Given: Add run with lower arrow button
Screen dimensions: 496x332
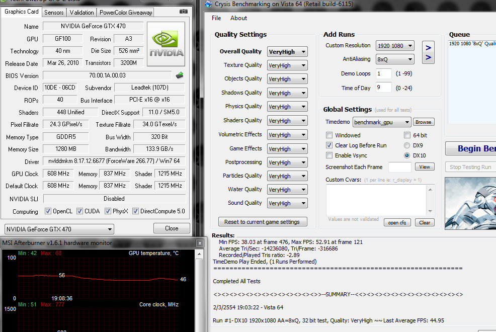Looking at the screenshot, I should pos(428,57).
